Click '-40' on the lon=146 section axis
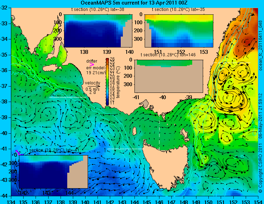The width and height of the screenshot is (264, 204). [x=163, y=97]
